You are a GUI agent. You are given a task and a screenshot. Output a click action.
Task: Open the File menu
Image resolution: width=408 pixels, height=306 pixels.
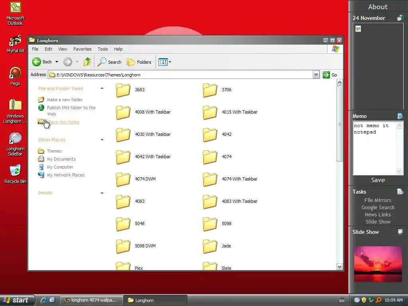tap(35, 49)
